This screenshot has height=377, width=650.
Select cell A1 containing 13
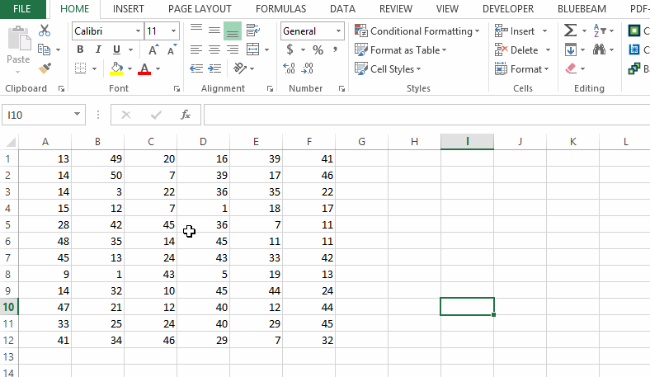(45, 158)
